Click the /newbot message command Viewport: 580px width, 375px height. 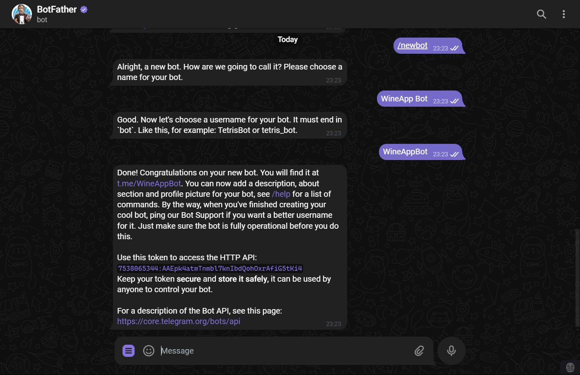click(x=412, y=45)
